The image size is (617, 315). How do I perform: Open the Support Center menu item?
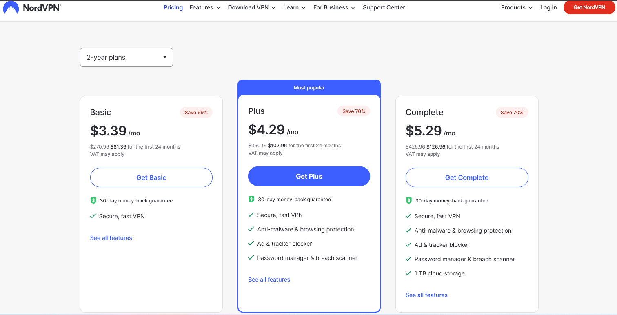click(384, 7)
